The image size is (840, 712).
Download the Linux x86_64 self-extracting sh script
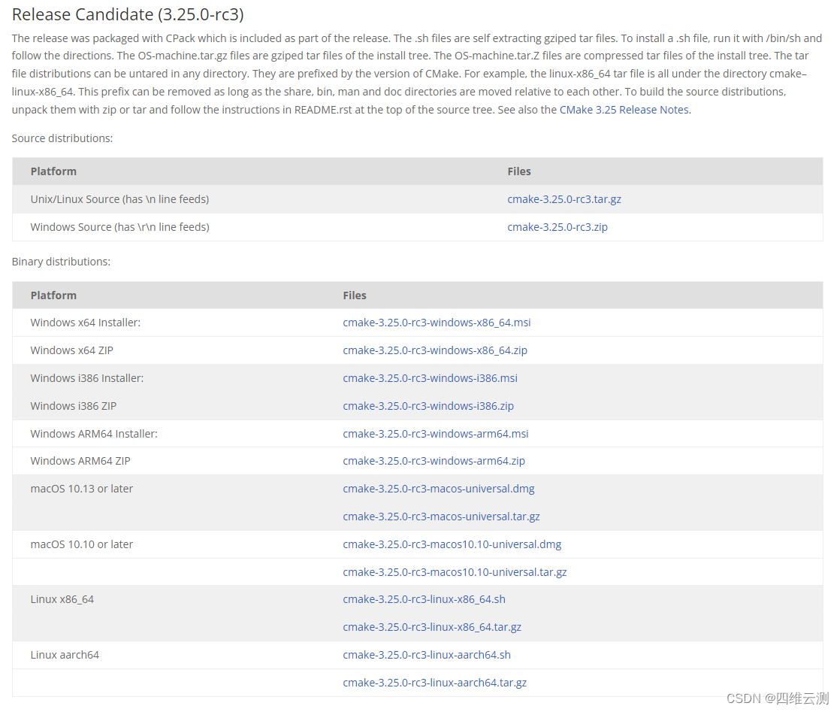424,599
